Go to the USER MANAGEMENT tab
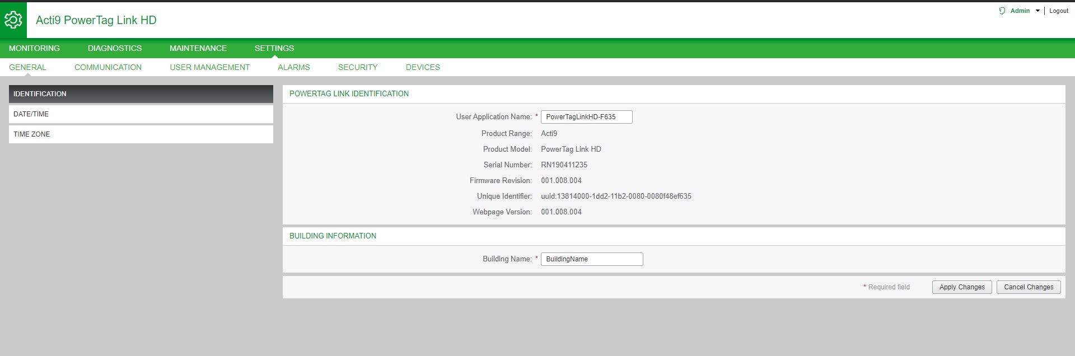This screenshot has height=356, width=1075. 210,67
